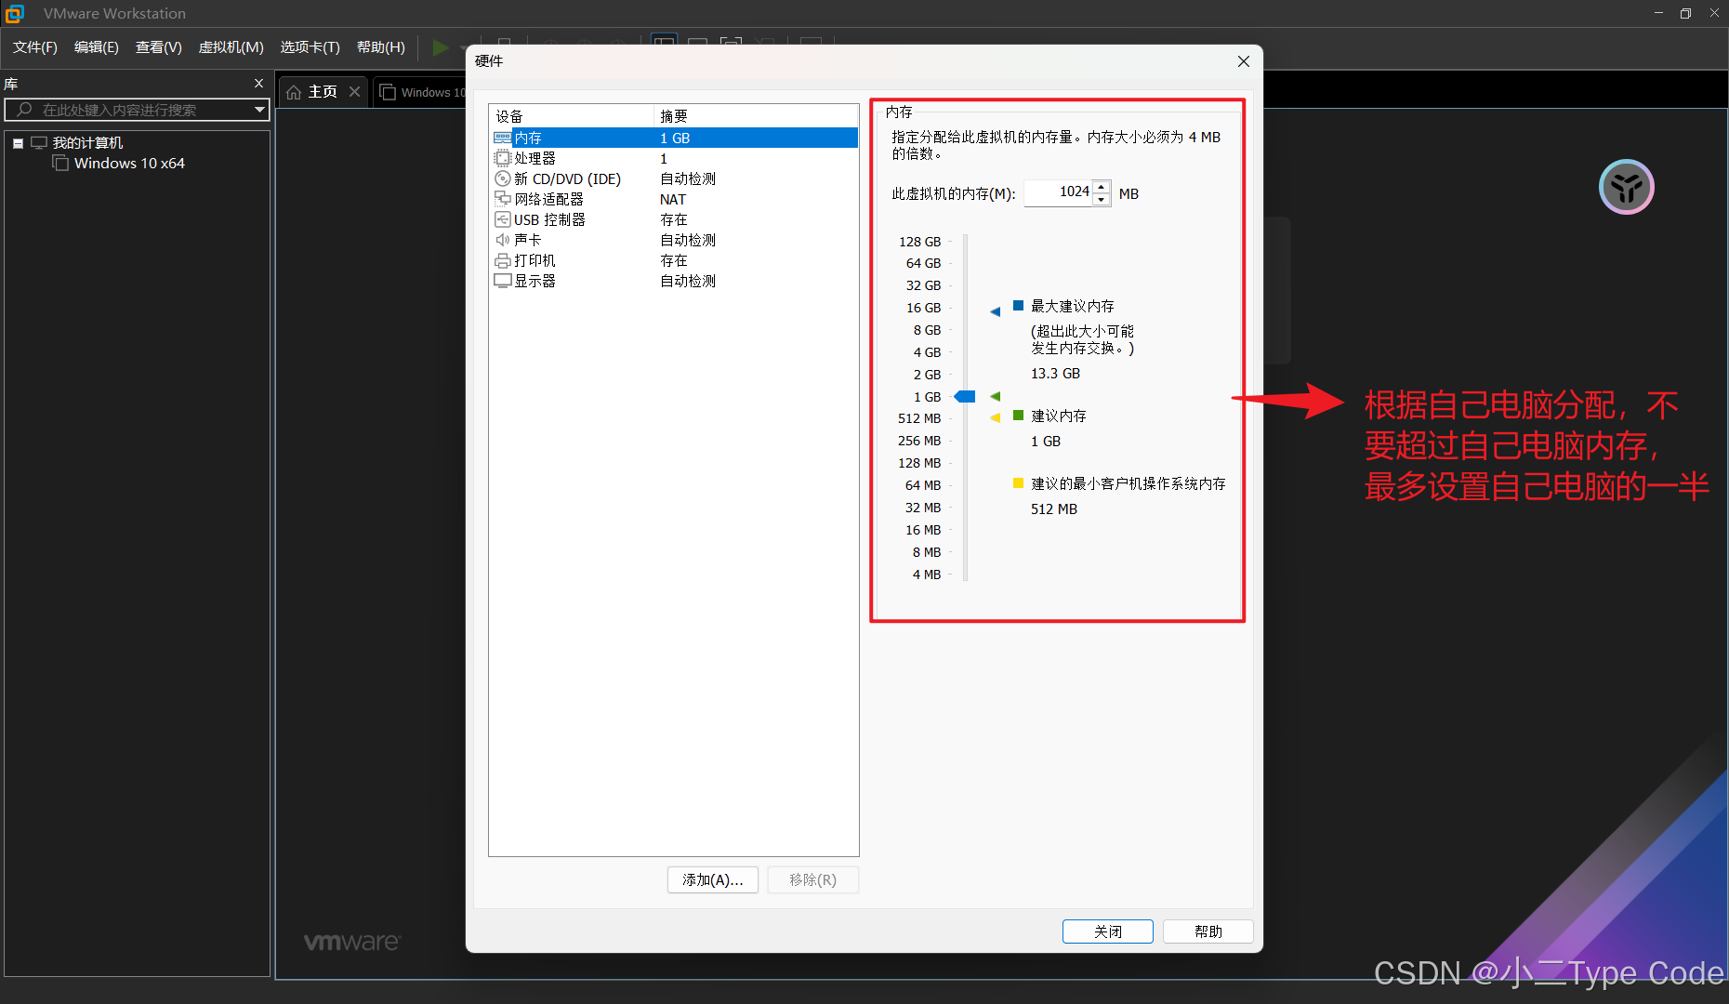
Task: Click the 添加(A)... button
Action: pos(713,879)
